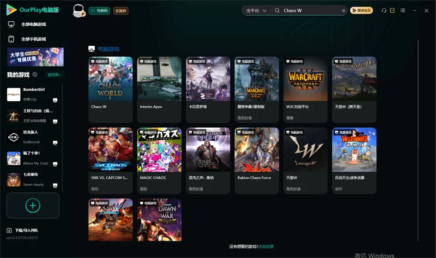Click the PC icon on Seven Hearts row
This screenshot has width=436, height=258.
pos(55,186)
